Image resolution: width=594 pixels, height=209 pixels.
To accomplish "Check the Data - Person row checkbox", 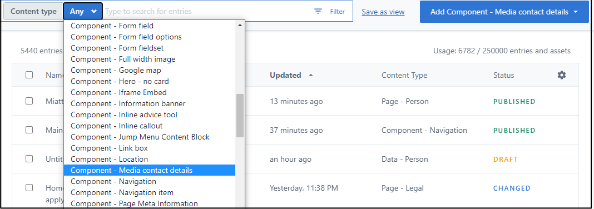I will click(x=29, y=158).
